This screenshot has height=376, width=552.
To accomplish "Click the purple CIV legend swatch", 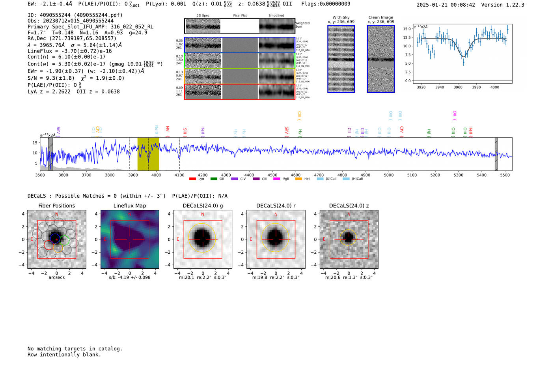I will coord(235,179).
